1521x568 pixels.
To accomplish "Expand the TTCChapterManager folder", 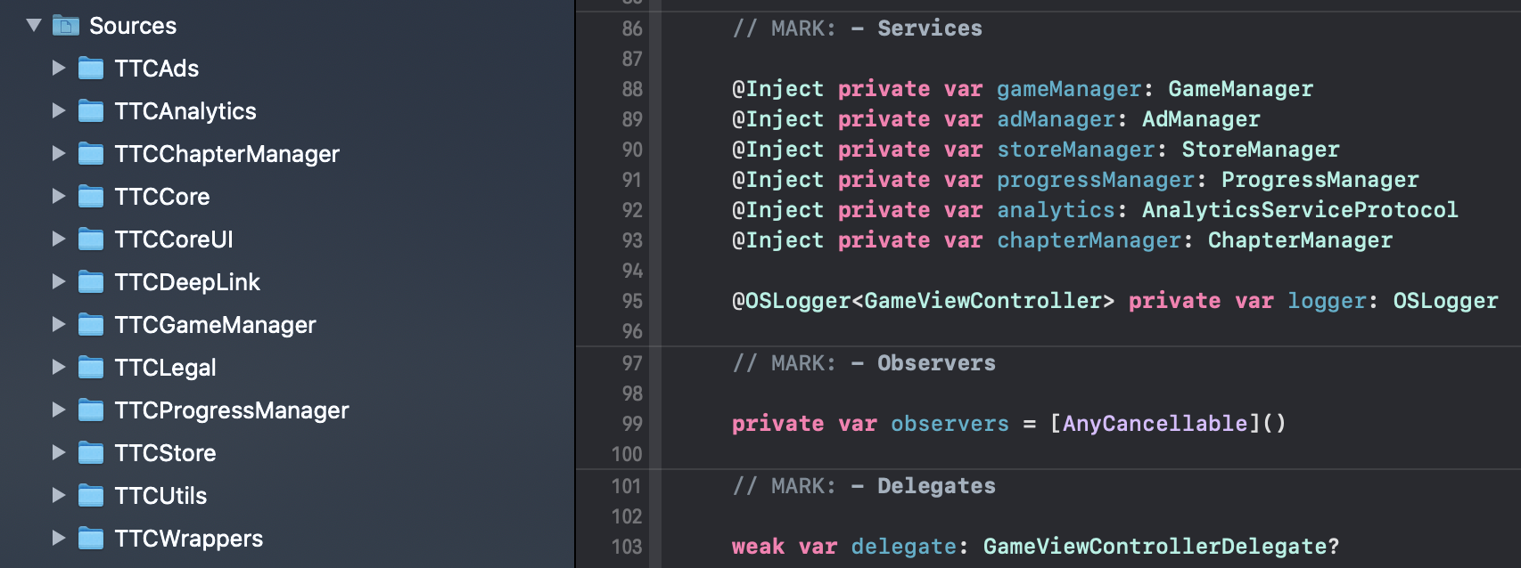I will [x=59, y=153].
